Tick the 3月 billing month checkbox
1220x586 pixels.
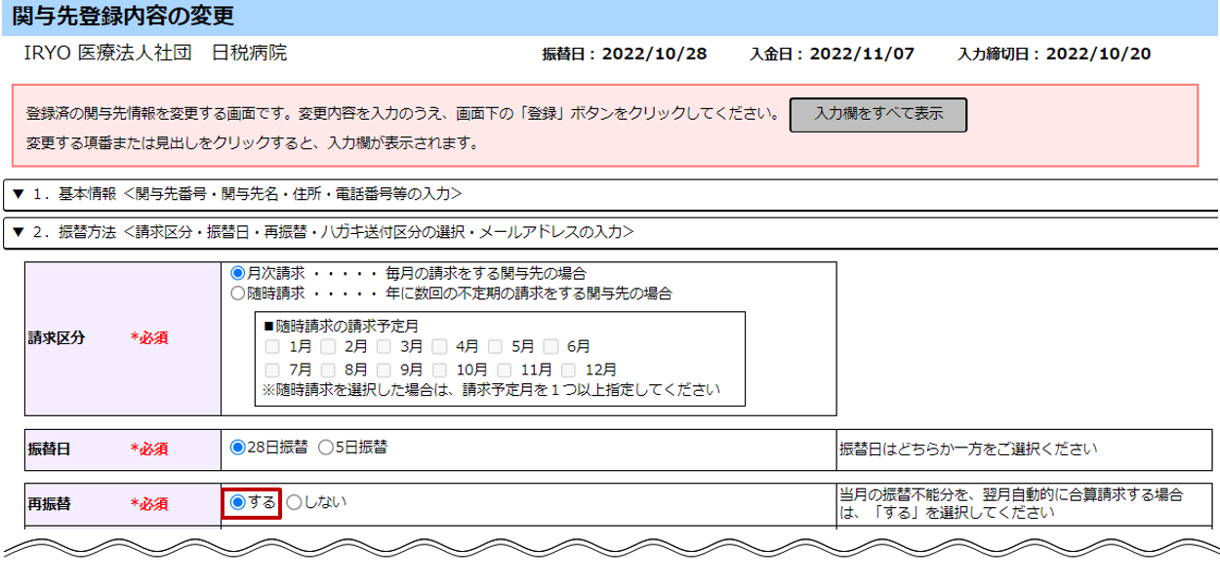point(385,346)
